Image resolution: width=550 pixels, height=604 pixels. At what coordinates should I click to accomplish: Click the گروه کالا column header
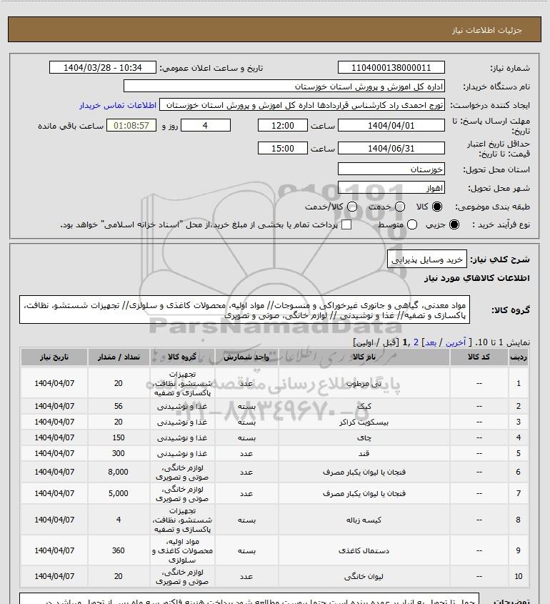[x=182, y=357]
